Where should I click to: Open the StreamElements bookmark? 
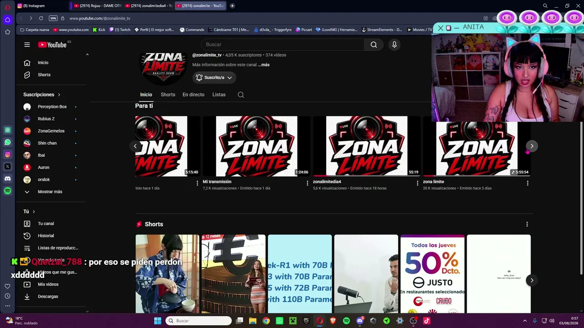[x=381, y=30]
